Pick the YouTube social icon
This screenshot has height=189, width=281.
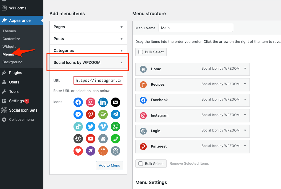tap(91, 139)
